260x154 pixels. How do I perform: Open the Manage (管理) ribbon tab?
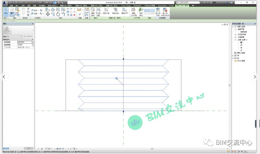[x=34, y=6]
